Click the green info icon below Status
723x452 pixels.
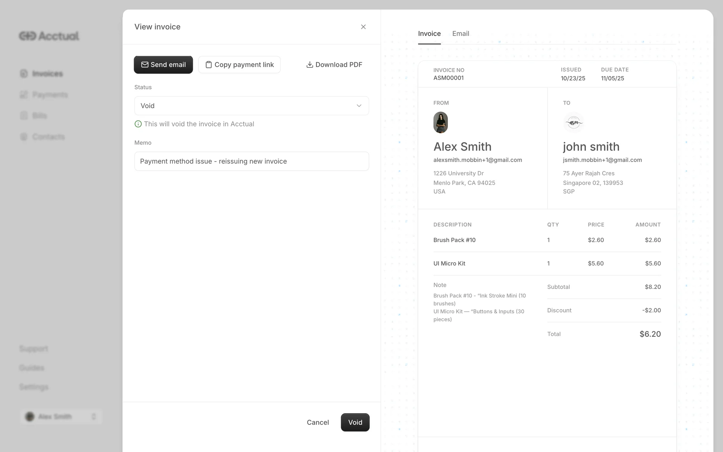138,124
